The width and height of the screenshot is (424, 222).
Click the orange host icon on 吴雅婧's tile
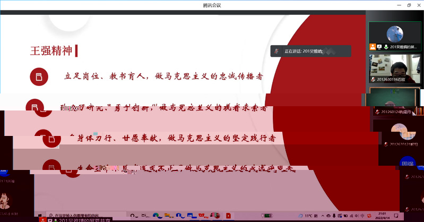click(373, 47)
